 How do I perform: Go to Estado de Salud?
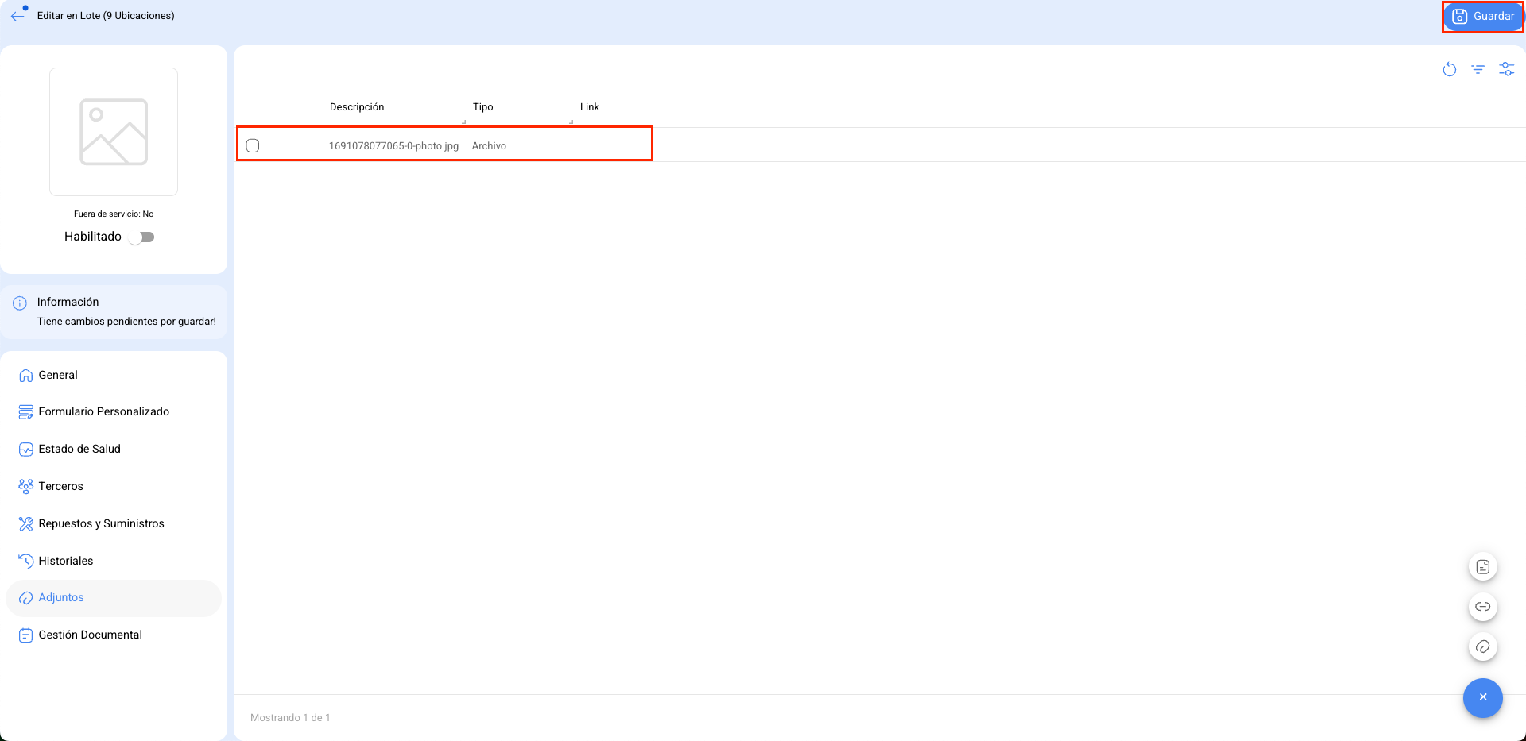(x=79, y=449)
